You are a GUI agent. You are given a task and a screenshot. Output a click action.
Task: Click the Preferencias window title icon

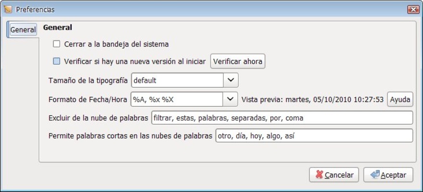coord(8,10)
